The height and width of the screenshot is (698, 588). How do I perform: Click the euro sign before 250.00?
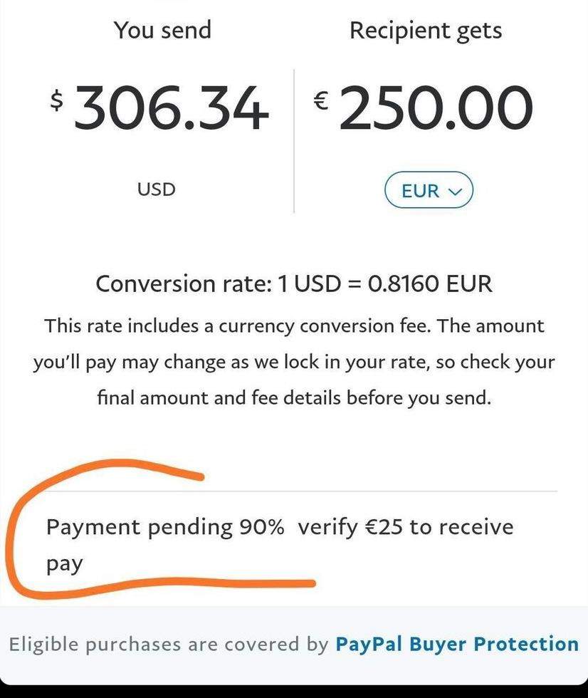click(x=322, y=100)
